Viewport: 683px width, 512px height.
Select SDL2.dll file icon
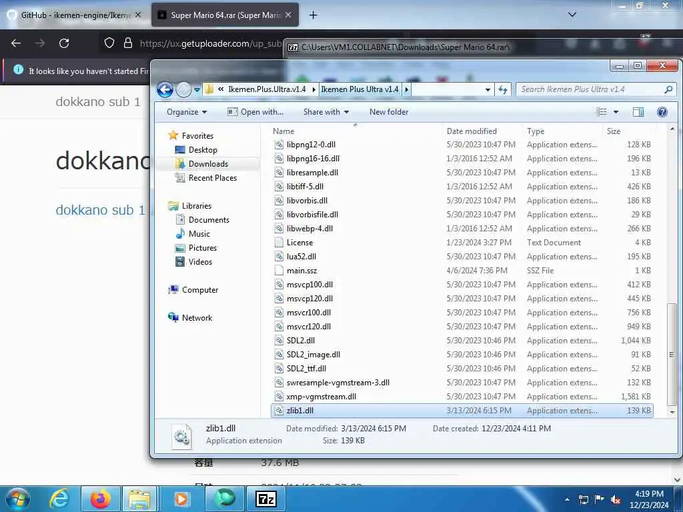[279, 341]
